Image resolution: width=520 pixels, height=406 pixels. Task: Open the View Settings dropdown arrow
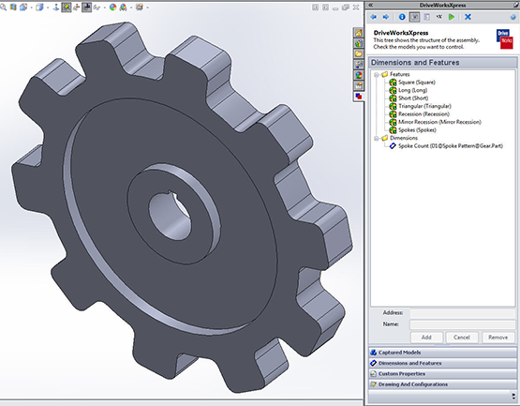[148, 8]
